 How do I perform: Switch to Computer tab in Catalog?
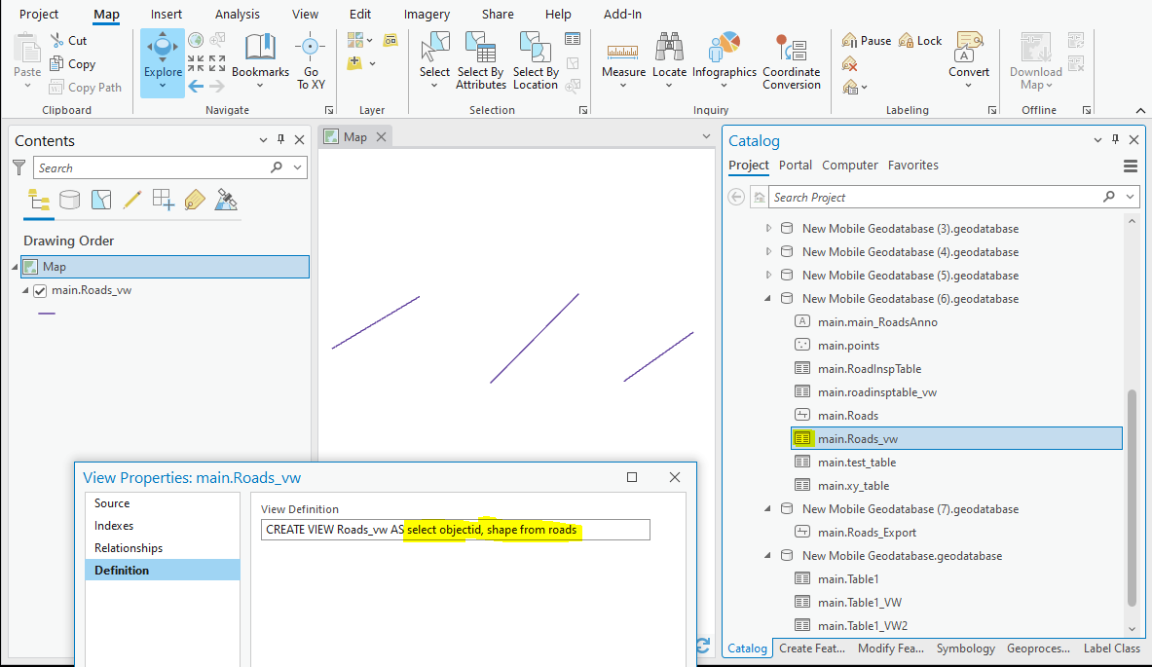click(x=850, y=166)
